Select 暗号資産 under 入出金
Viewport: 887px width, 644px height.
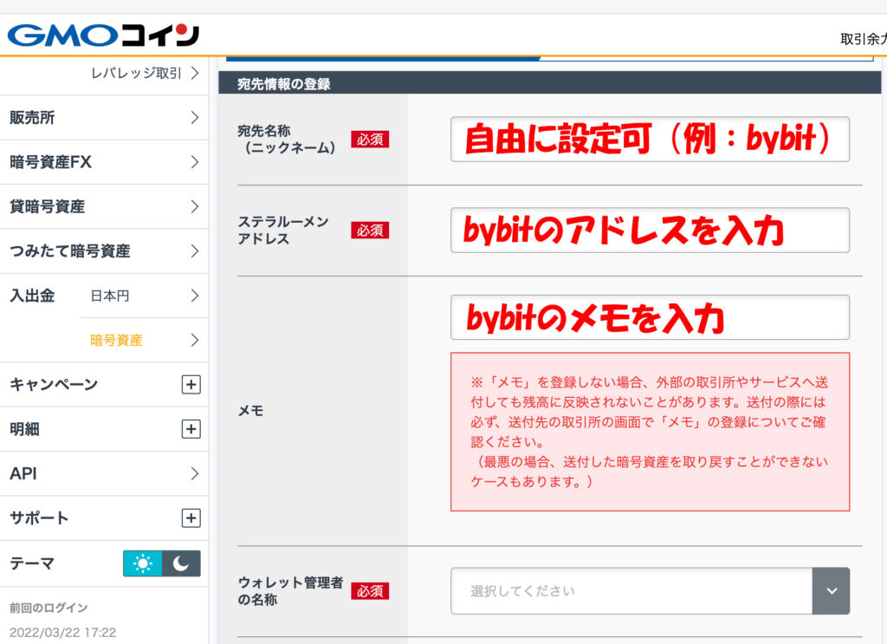pos(145,340)
